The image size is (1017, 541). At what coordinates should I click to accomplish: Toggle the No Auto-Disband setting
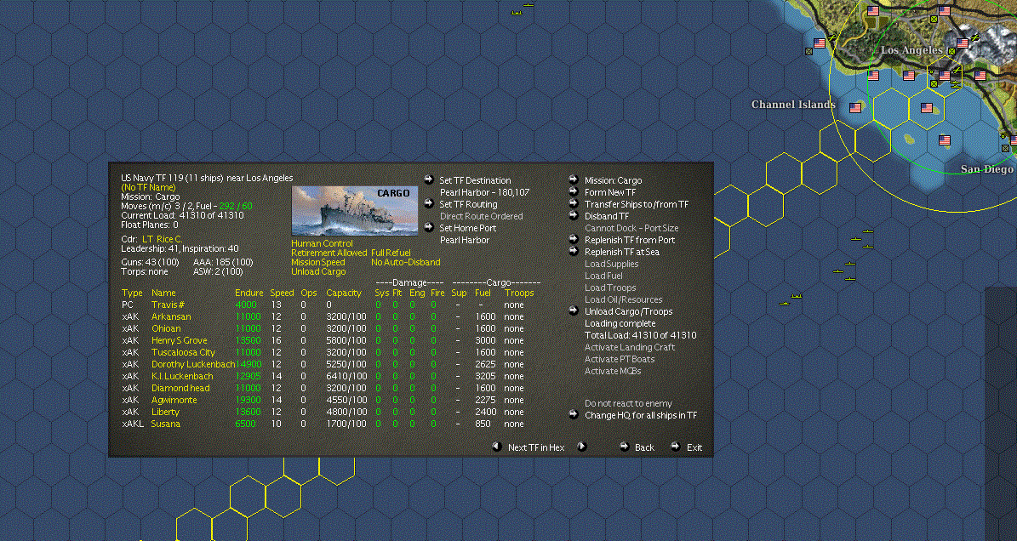coord(405,262)
